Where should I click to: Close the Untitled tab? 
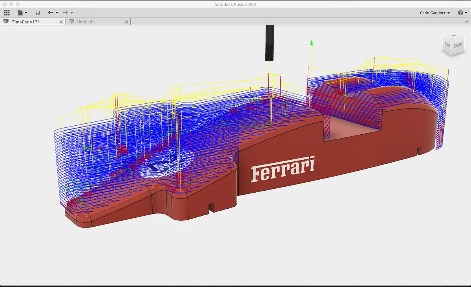[126, 22]
